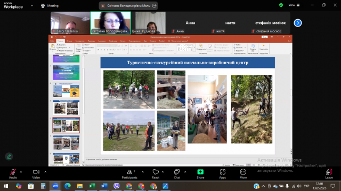Open the Apps panel in Zoom
The image size is (341, 191).
[222, 174]
